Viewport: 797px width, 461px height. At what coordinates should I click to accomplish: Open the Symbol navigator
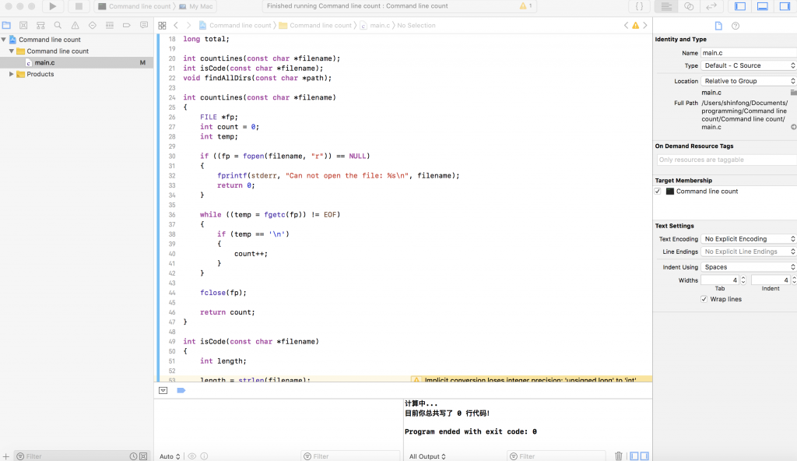point(40,25)
